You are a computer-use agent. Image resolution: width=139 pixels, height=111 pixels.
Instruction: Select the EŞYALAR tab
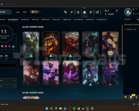tap(56, 20)
